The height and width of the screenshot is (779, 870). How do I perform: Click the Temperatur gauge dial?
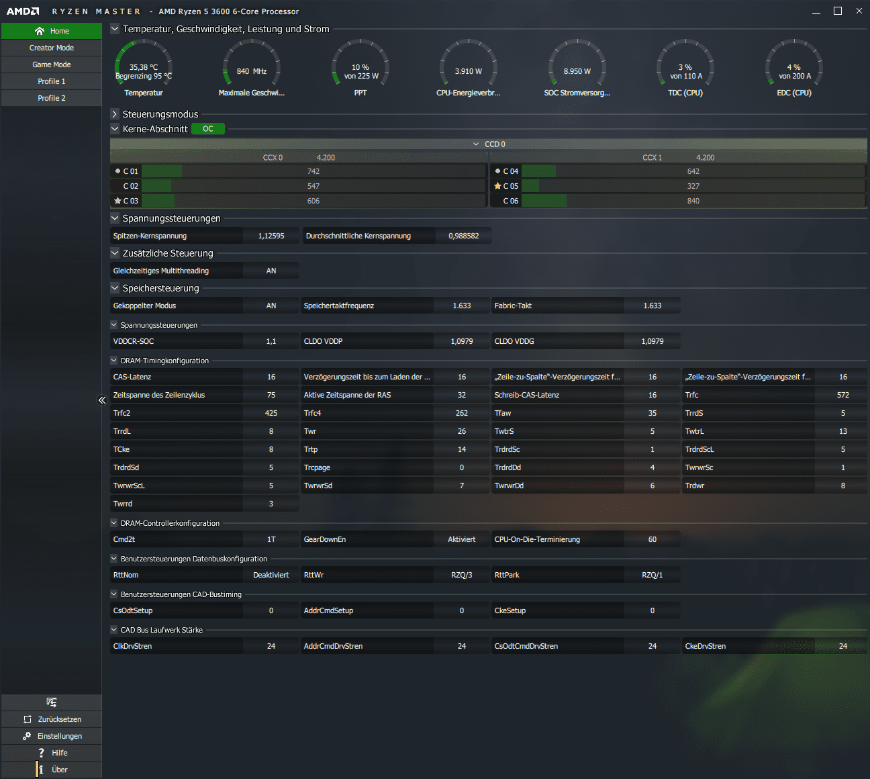click(144, 64)
